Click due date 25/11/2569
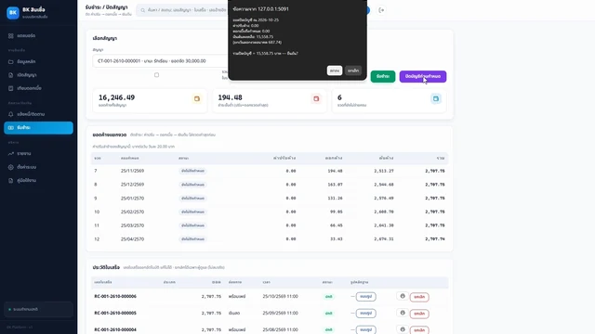 pos(132,171)
